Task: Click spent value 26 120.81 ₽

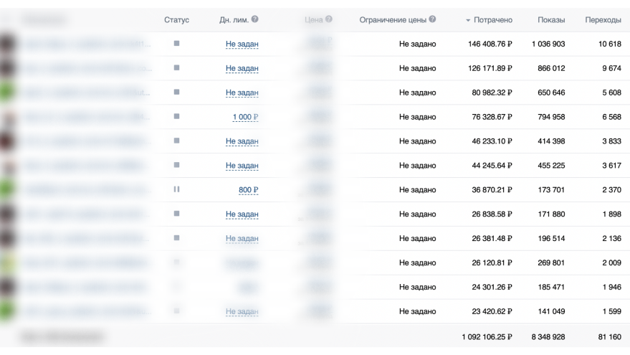Action: click(x=492, y=263)
